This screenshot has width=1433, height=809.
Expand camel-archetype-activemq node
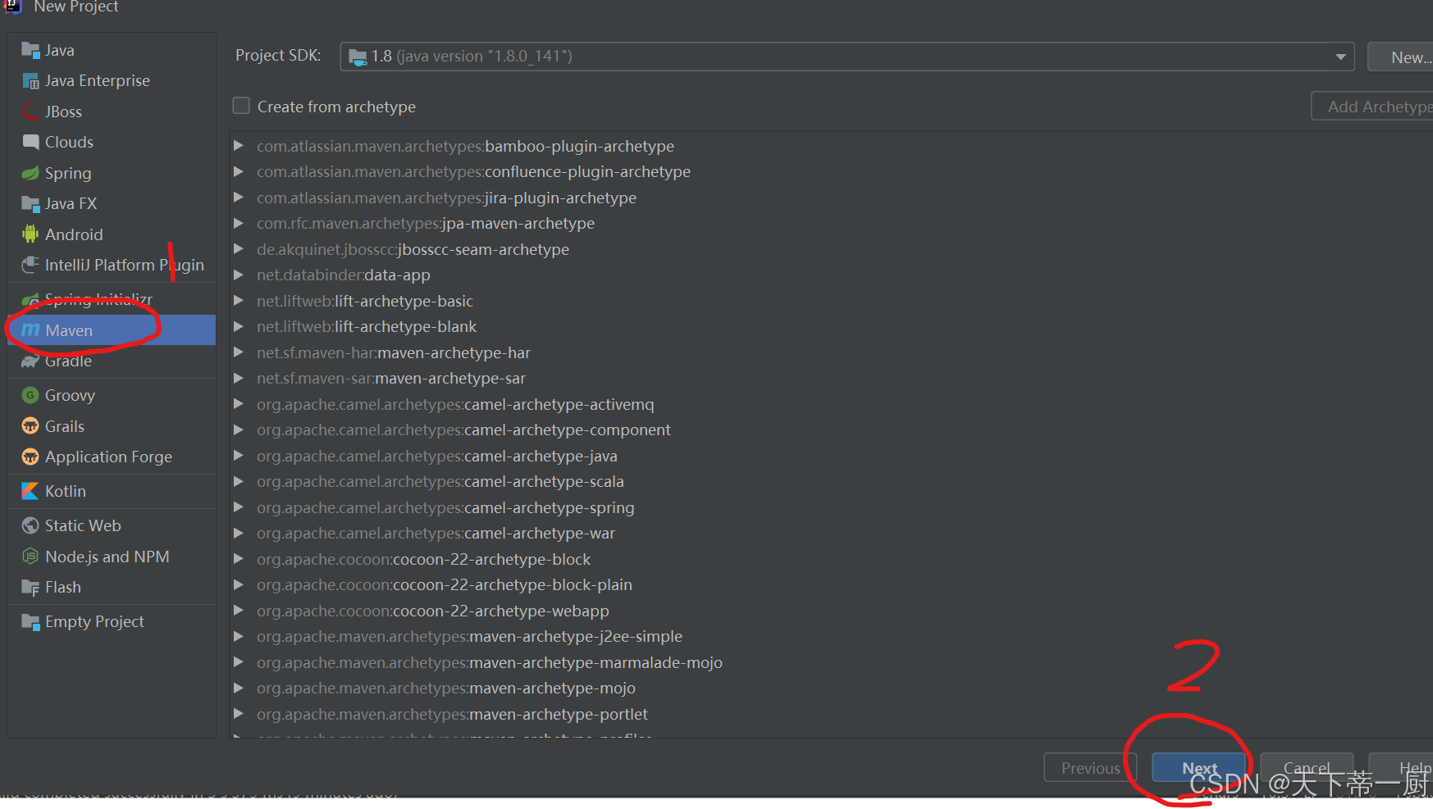point(239,404)
